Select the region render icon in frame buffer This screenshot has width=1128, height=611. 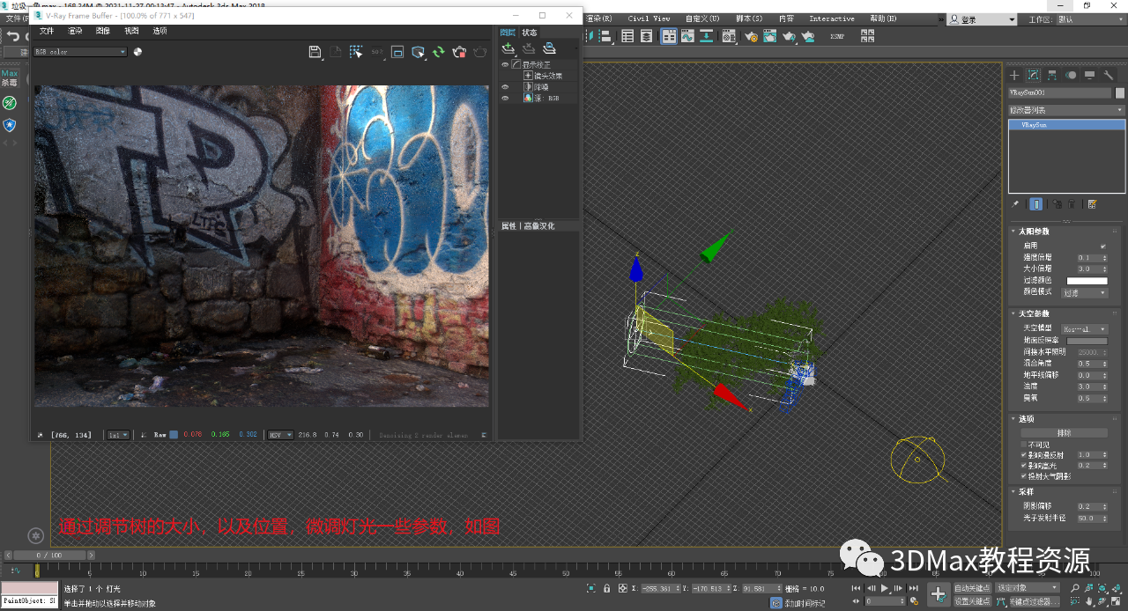point(397,52)
